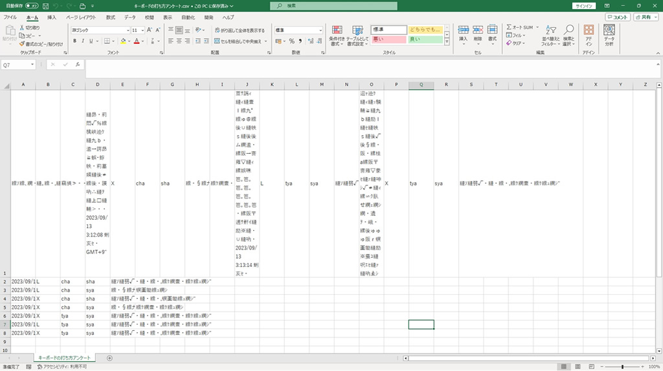
Task: Click the Analyze Data icon
Action: click(x=609, y=35)
